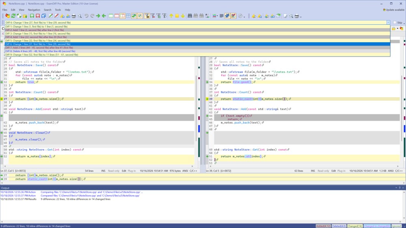Open dropdown arrow beside Skip checkbox
The width and height of the screenshot is (406, 228).
click(x=404, y=23)
